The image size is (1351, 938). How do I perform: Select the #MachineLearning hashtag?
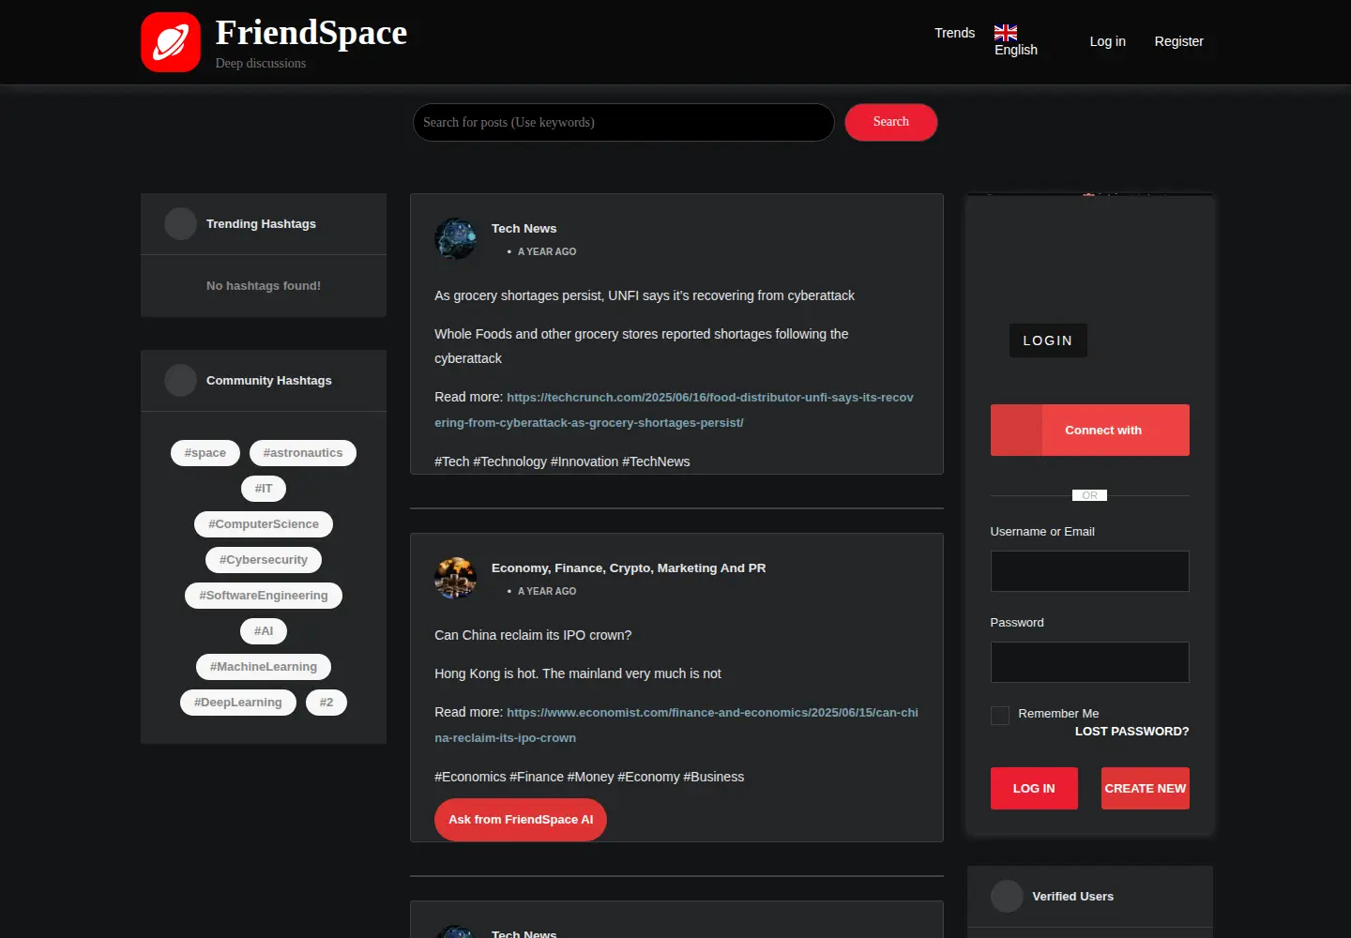click(x=264, y=667)
